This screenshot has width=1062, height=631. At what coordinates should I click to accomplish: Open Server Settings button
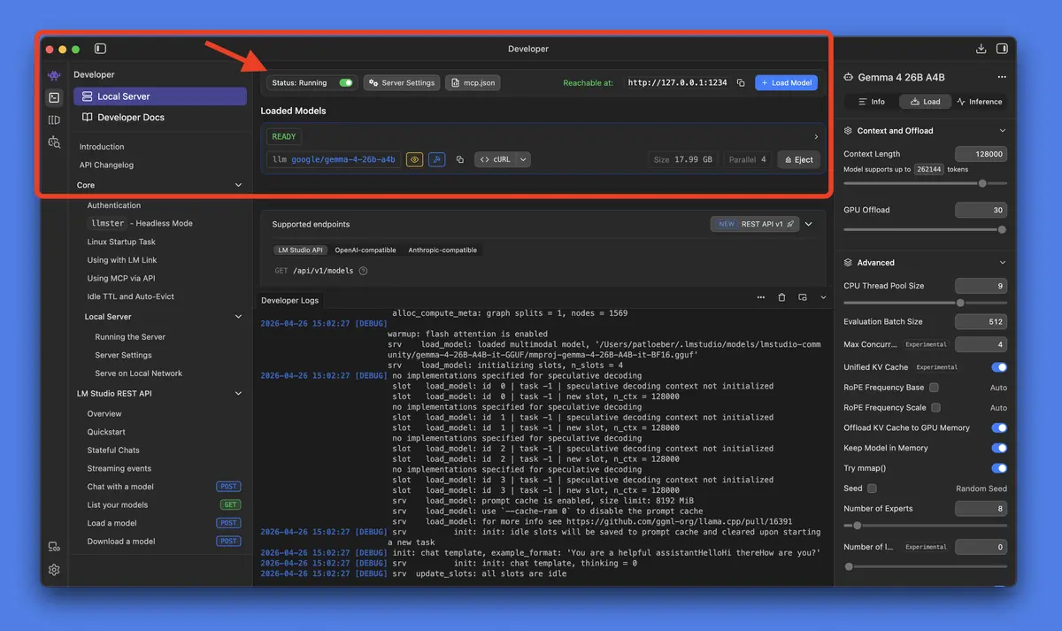tap(402, 82)
